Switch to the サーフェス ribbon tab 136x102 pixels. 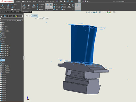pyautogui.click(x=12, y=12)
